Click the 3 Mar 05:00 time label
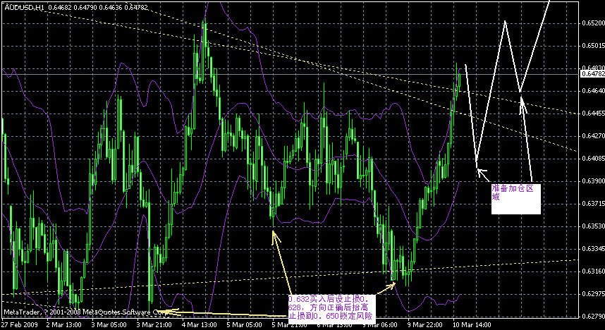 click(109, 325)
